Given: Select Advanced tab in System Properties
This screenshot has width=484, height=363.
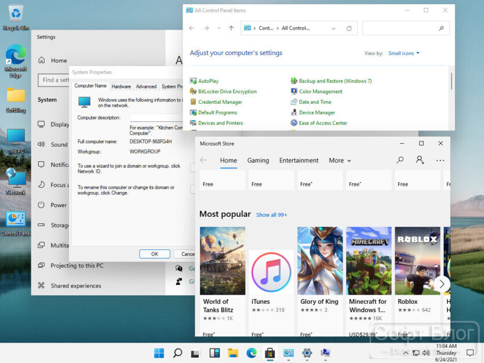Looking at the screenshot, I should click(146, 86).
